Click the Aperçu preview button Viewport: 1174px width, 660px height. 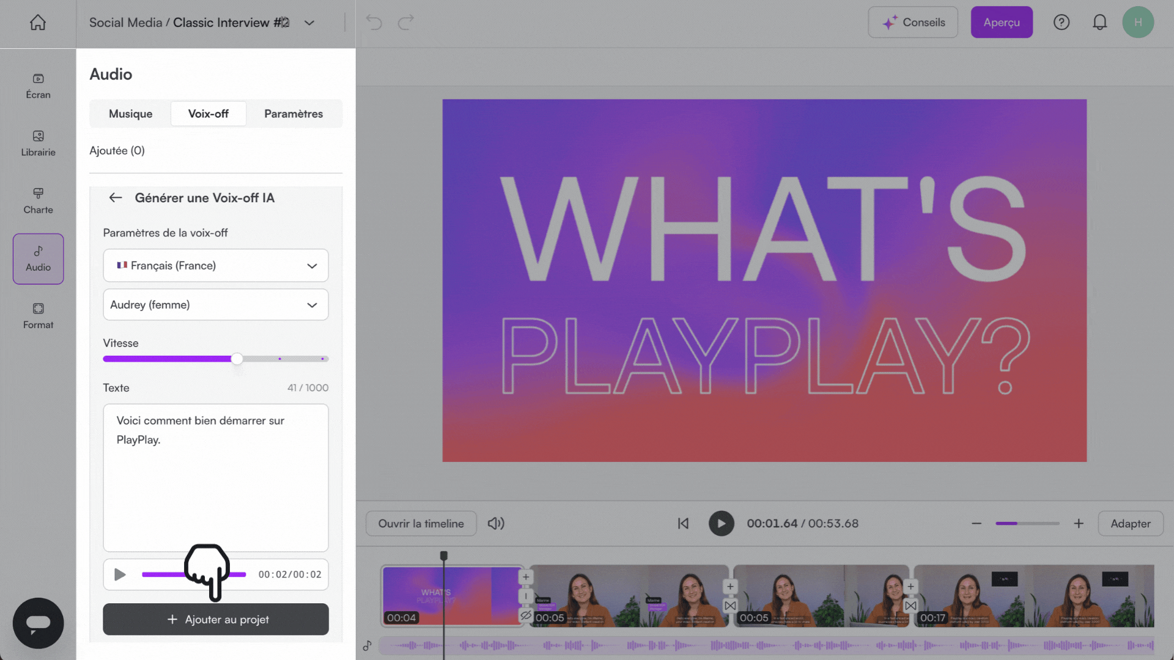coord(1001,23)
